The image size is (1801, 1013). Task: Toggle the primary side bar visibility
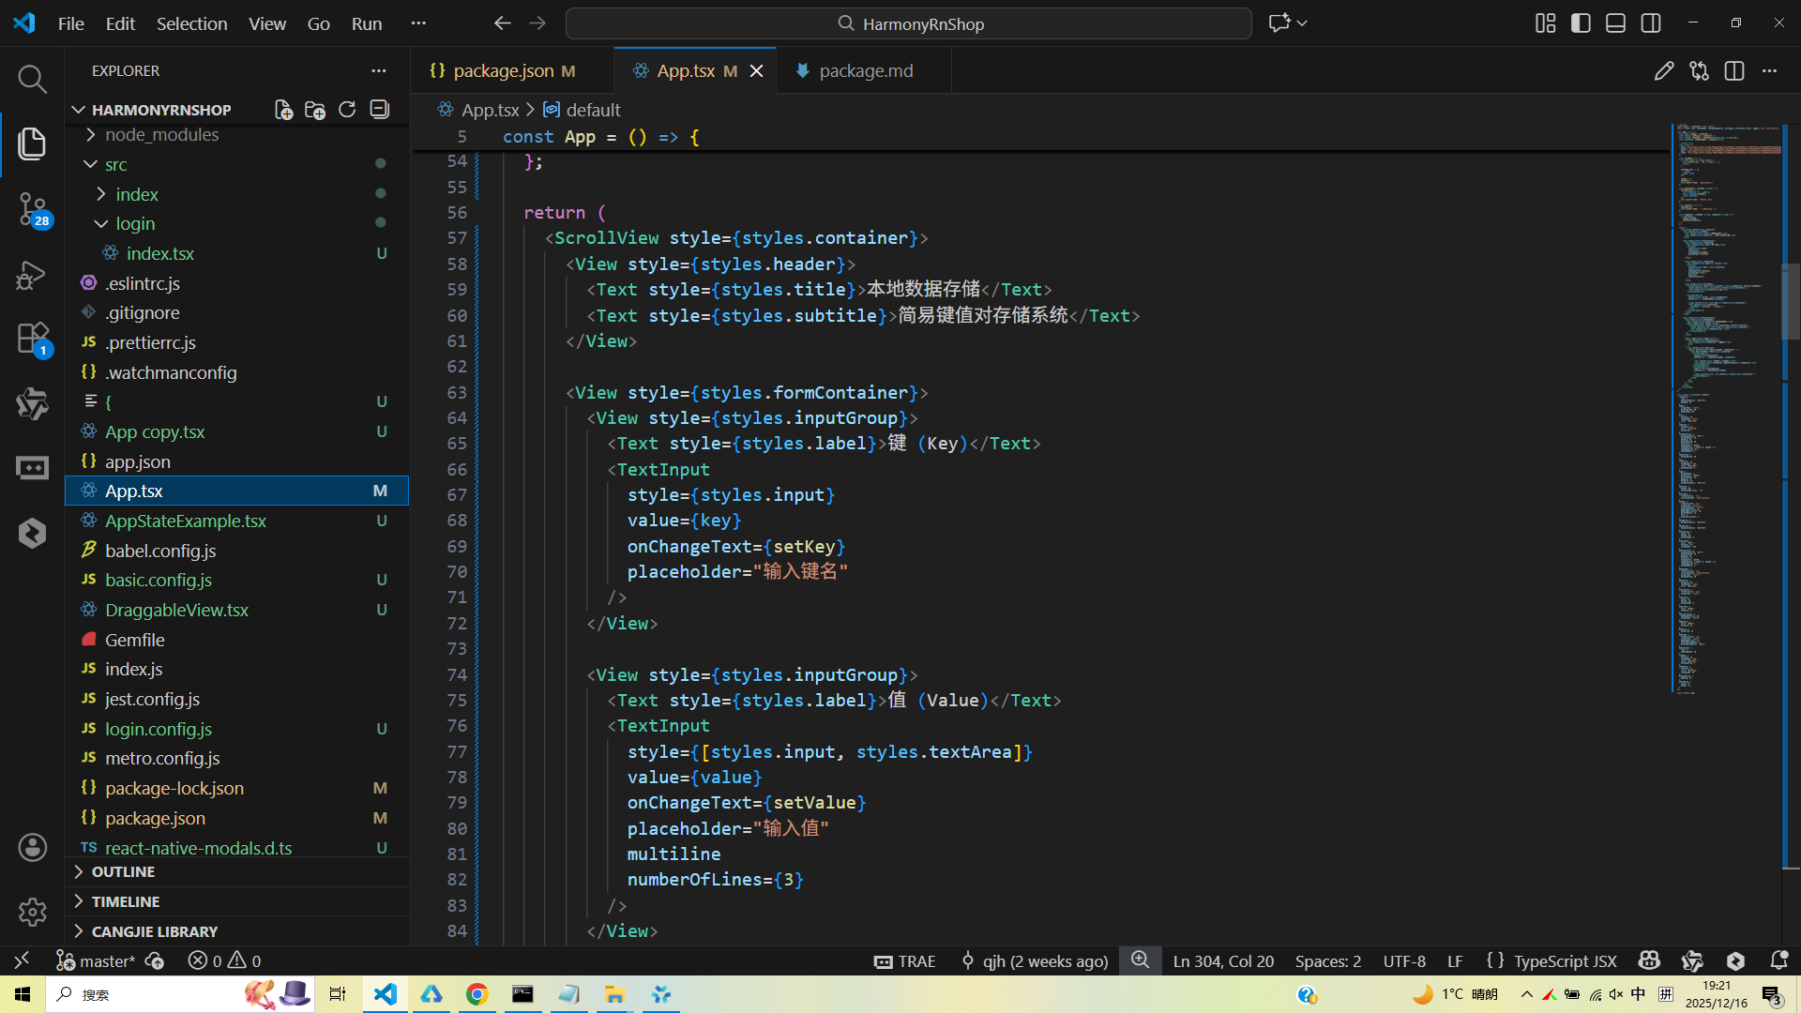[1581, 23]
